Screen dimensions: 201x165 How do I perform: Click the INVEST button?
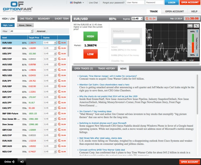[x=126, y=41]
